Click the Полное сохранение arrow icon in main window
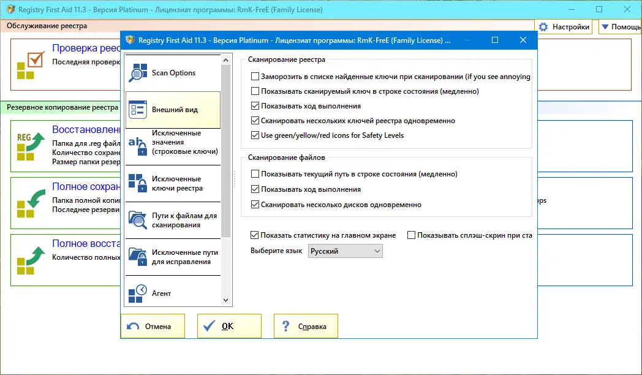The image size is (642, 375). (31, 203)
